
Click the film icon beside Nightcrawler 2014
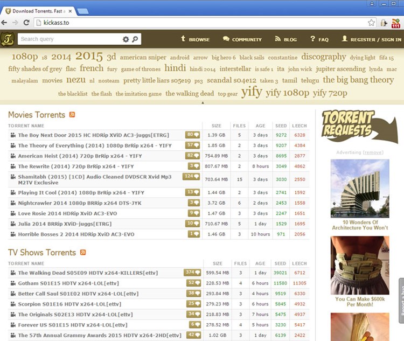click(x=13, y=203)
